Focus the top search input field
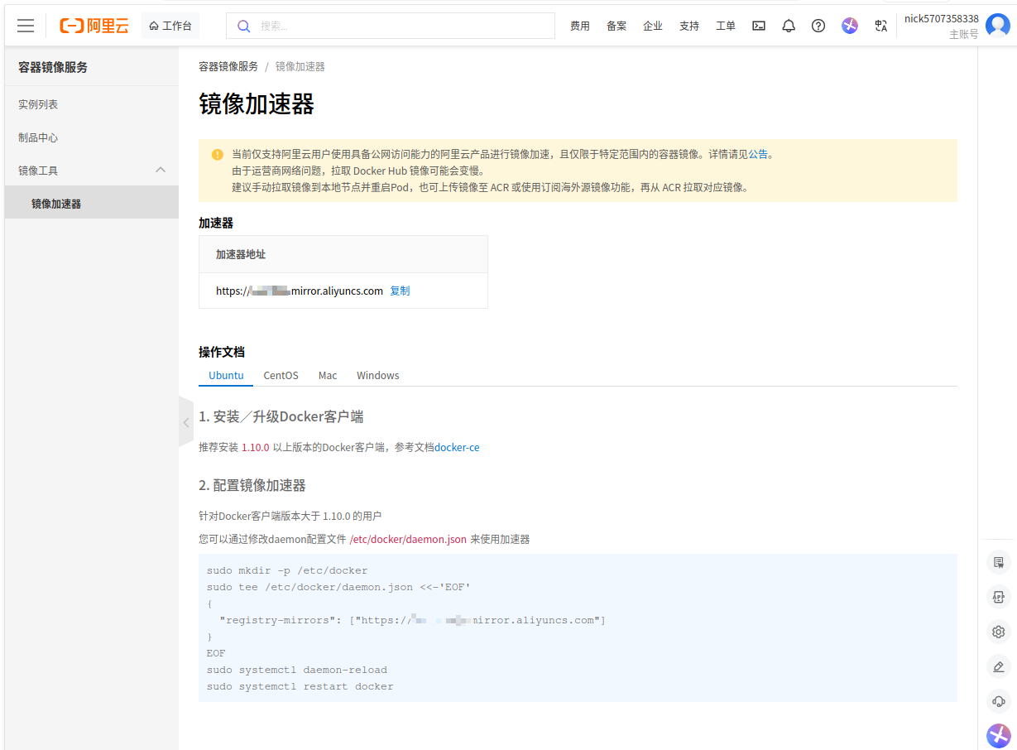Image resolution: width=1017 pixels, height=750 pixels. pyautogui.click(x=391, y=26)
